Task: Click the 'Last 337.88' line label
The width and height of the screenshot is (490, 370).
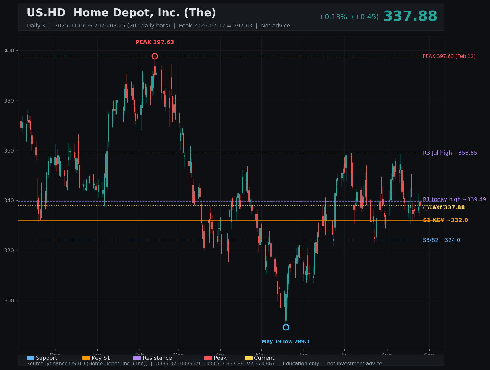Action: point(447,207)
